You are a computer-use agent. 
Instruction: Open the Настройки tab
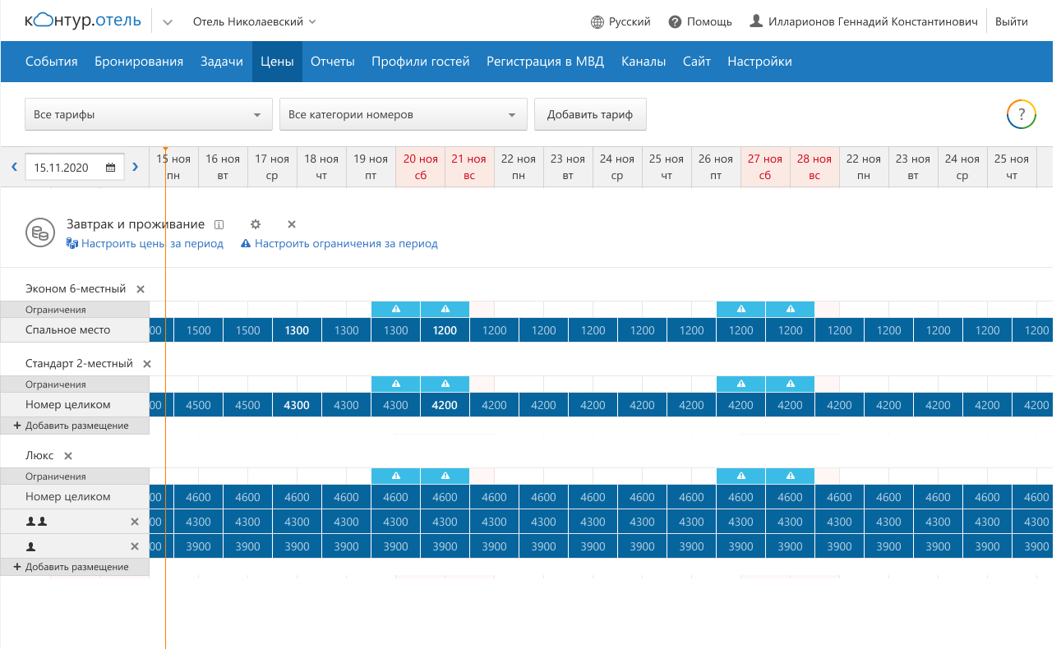coord(760,62)
